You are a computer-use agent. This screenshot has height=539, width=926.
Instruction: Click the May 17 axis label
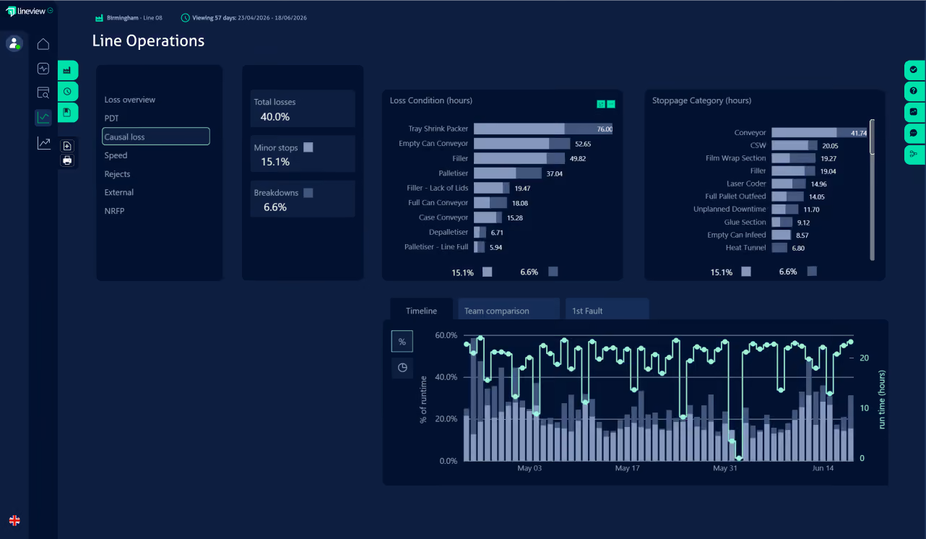tap(627, 468)
